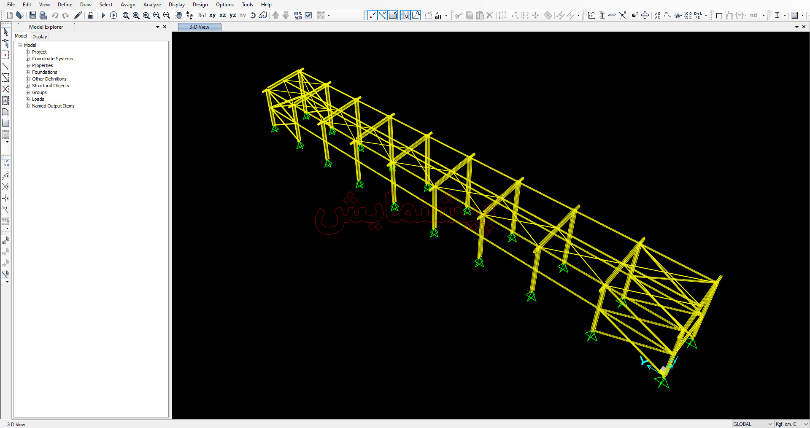Click the Zoom Out minus magnifier
The image size is (810, 428).
pos(166,15)
